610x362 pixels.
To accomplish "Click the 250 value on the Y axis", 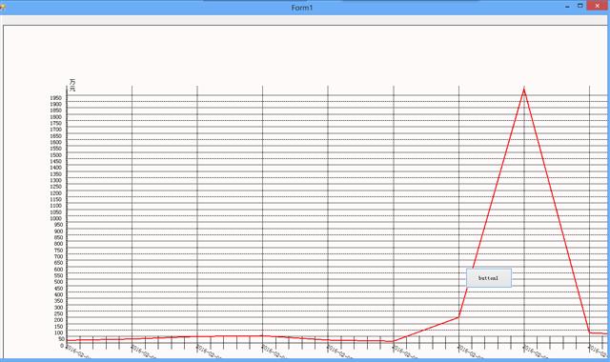I will pyautogui.click(x=58, y=313).
